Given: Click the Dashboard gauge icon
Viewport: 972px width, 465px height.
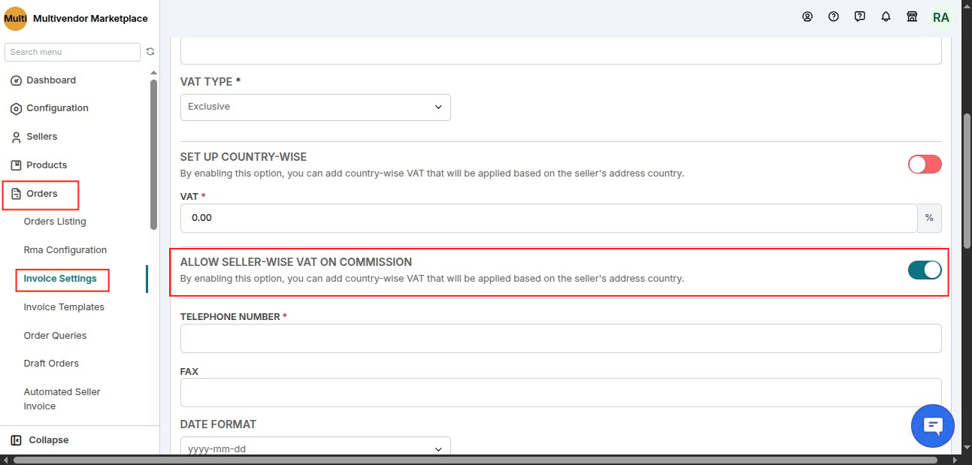Looking at the screenshot, I should tap(16, 80).
